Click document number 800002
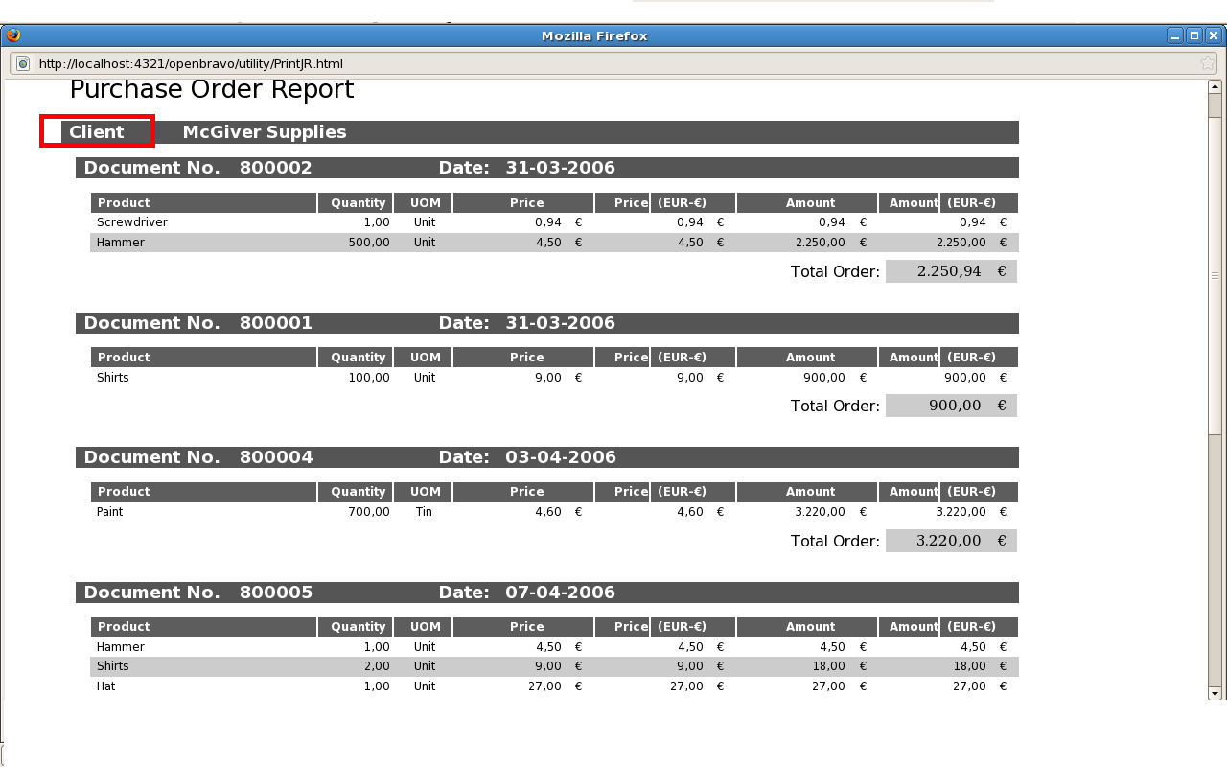This screenshot has width=1227, height=767. (x=276, y=168)
